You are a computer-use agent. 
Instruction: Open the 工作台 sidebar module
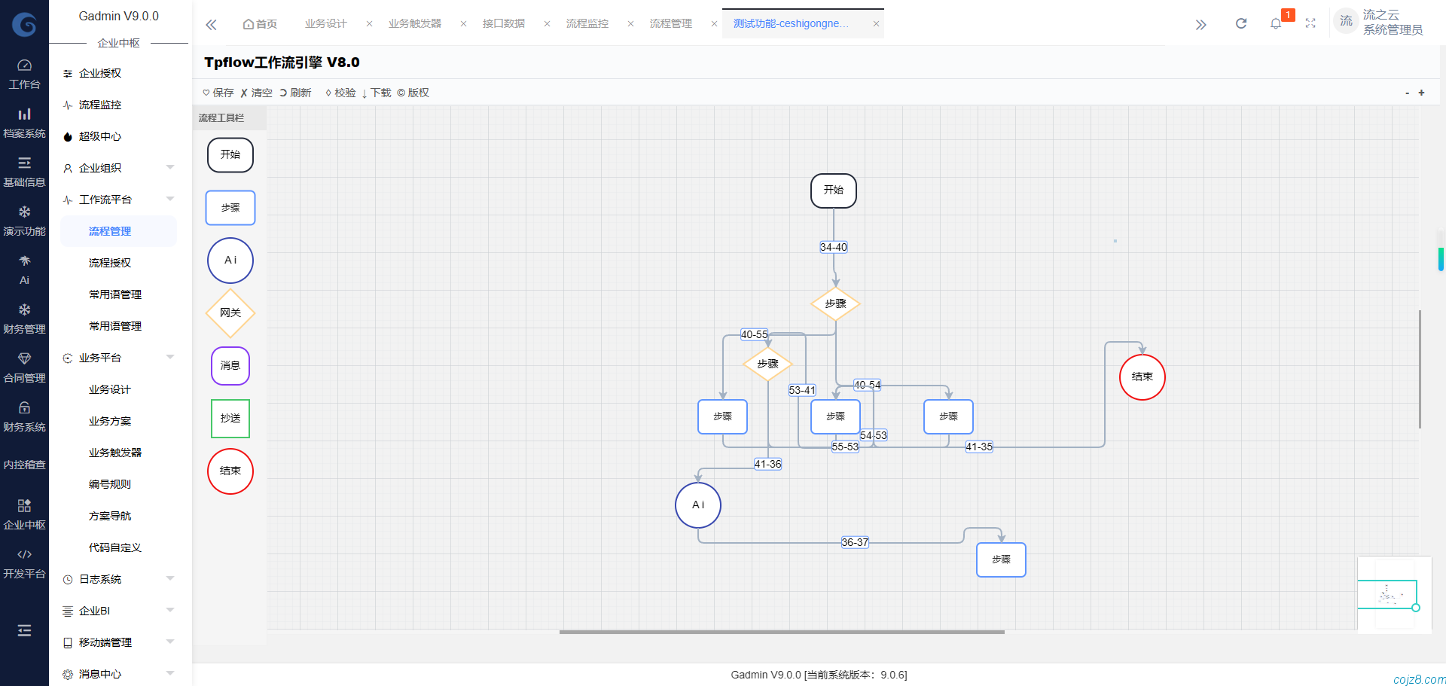tap(24, 74)
